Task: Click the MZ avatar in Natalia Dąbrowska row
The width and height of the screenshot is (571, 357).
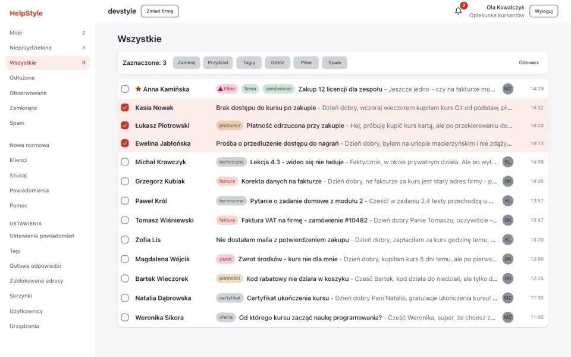Action: [507, 298]
